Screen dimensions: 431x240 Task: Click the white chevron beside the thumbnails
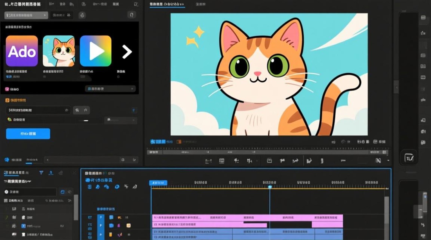tap(127, 52)
